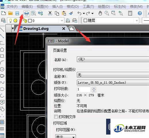Select the Realtime Zoom tool
The width and height of the screenshot is (149, 138).
107,13
